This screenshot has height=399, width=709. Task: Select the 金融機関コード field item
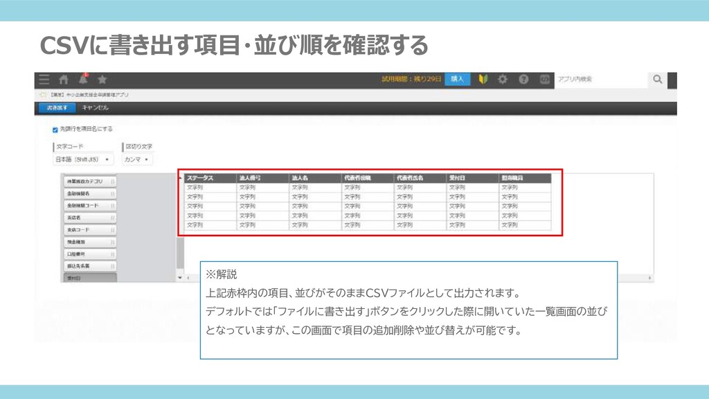[x=90, y=206]
